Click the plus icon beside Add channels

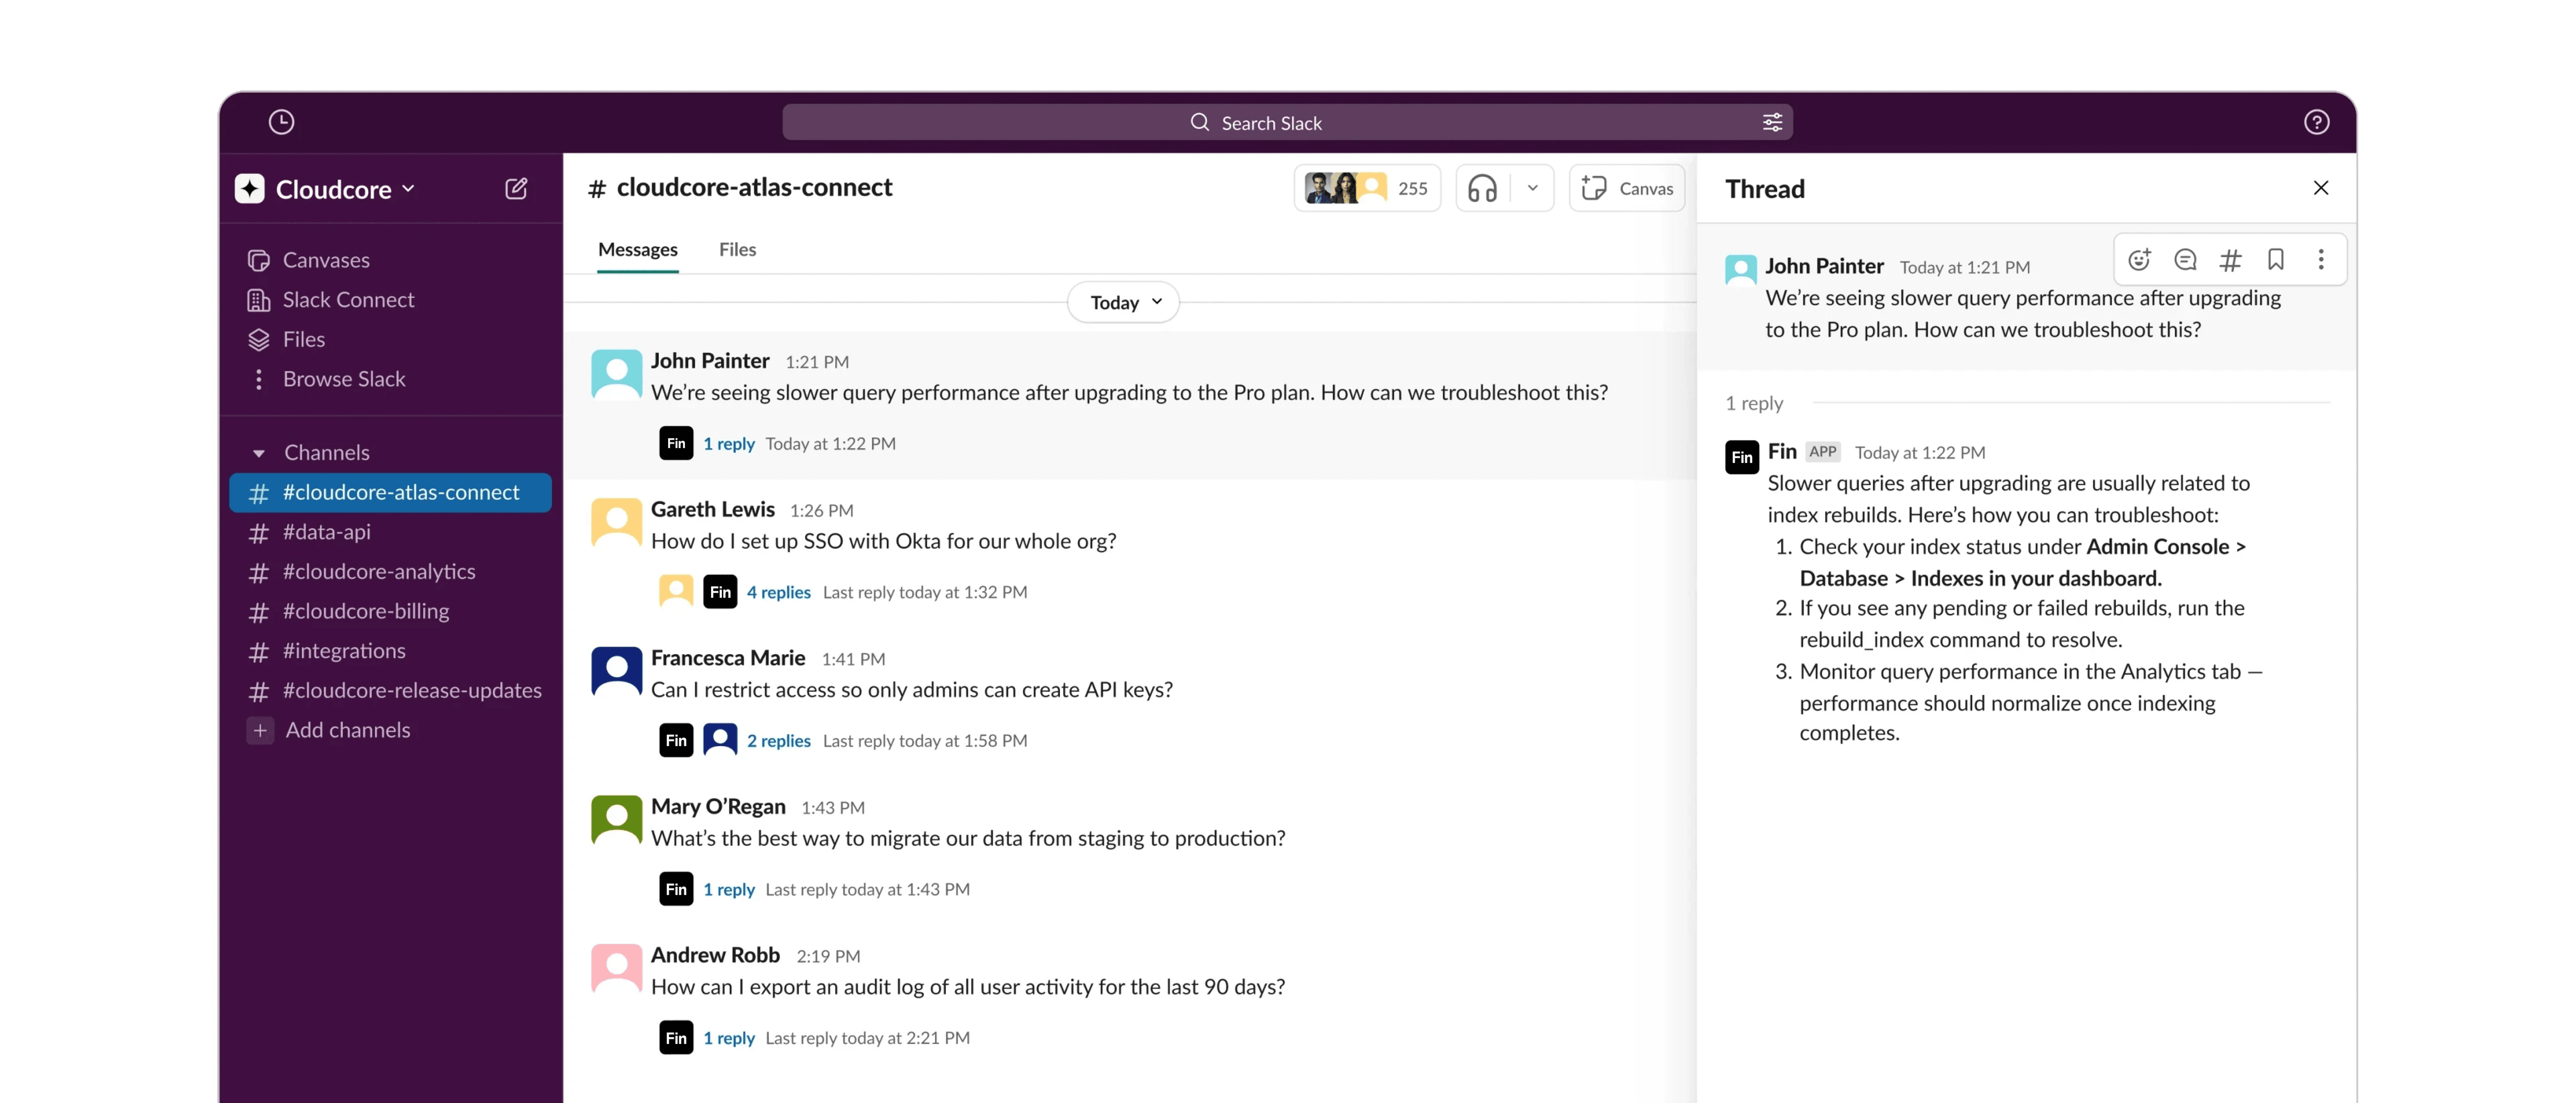260,730
